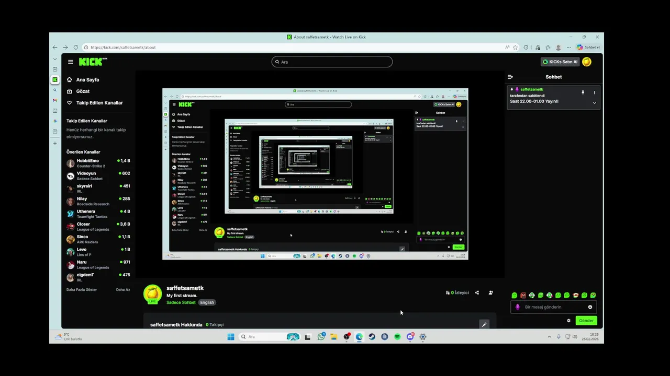
Task: Open Edge three-dot settings menu
Action: [x=569, y=47]
